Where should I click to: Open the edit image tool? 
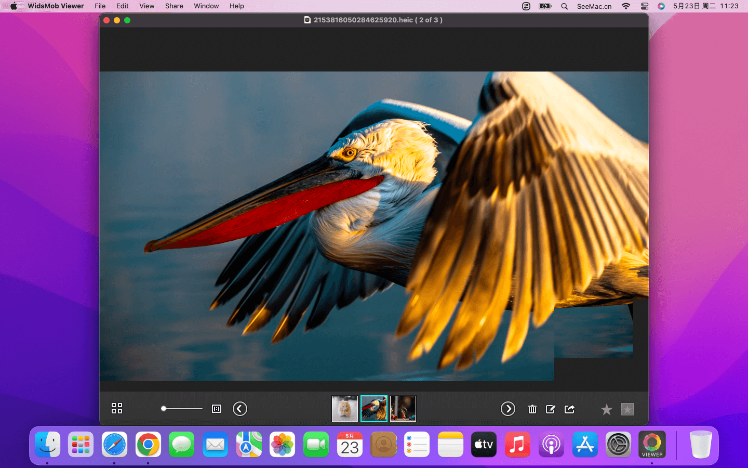[x=551, y=409]
